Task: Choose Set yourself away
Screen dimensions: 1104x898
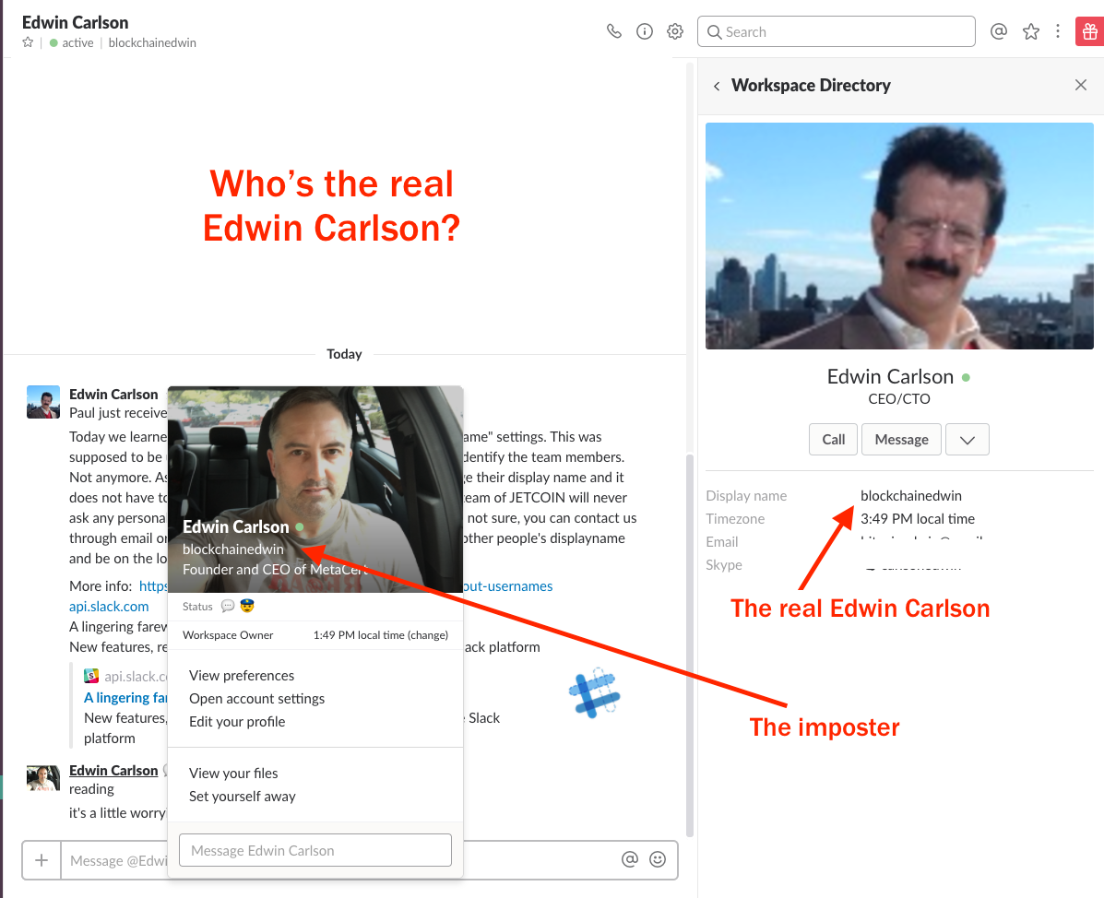Action: [x=243, y=797]
